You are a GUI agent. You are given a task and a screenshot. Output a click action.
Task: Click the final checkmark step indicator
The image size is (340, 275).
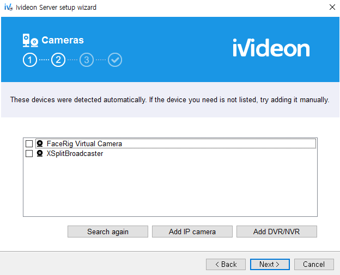pos(115,60)
